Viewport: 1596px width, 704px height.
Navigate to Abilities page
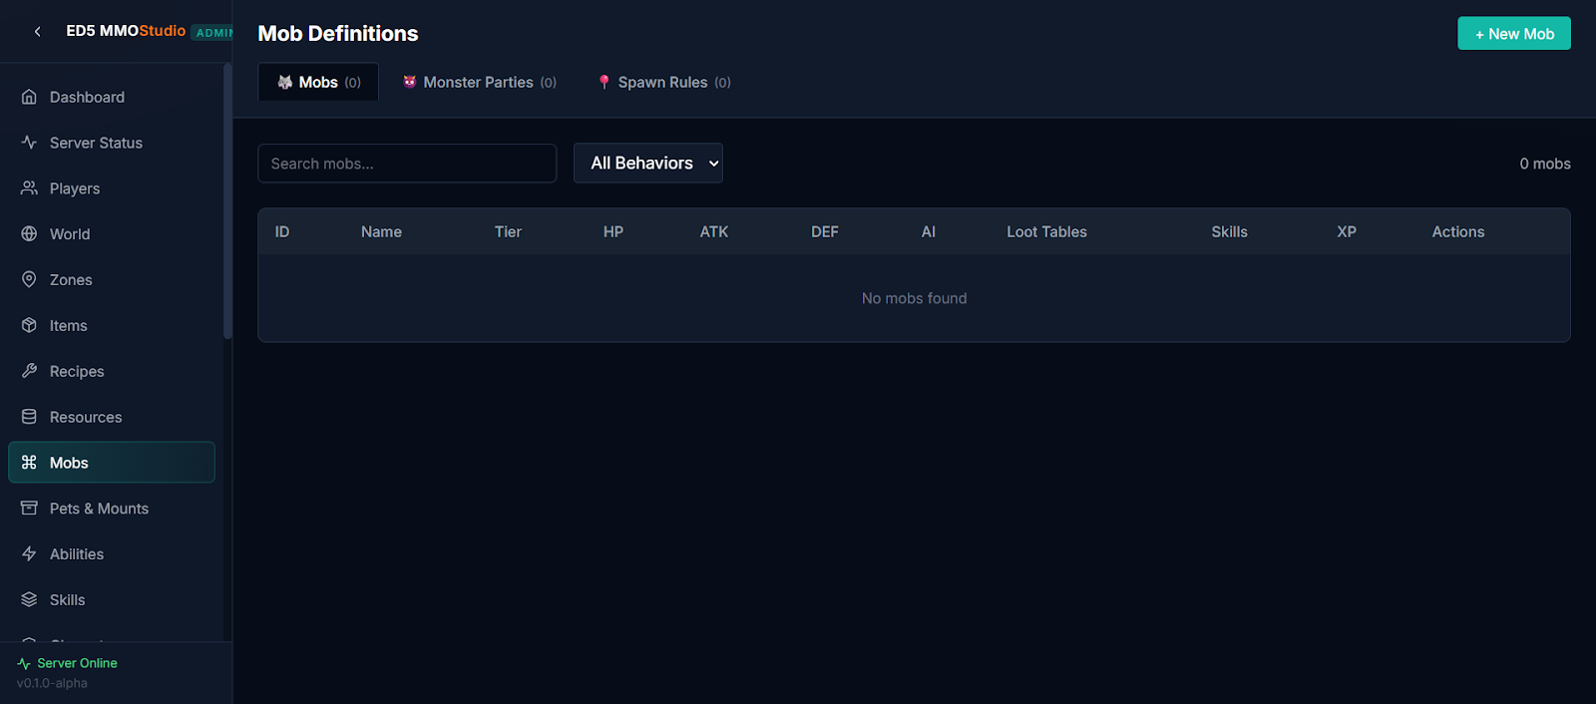click(x=112, y=554)
